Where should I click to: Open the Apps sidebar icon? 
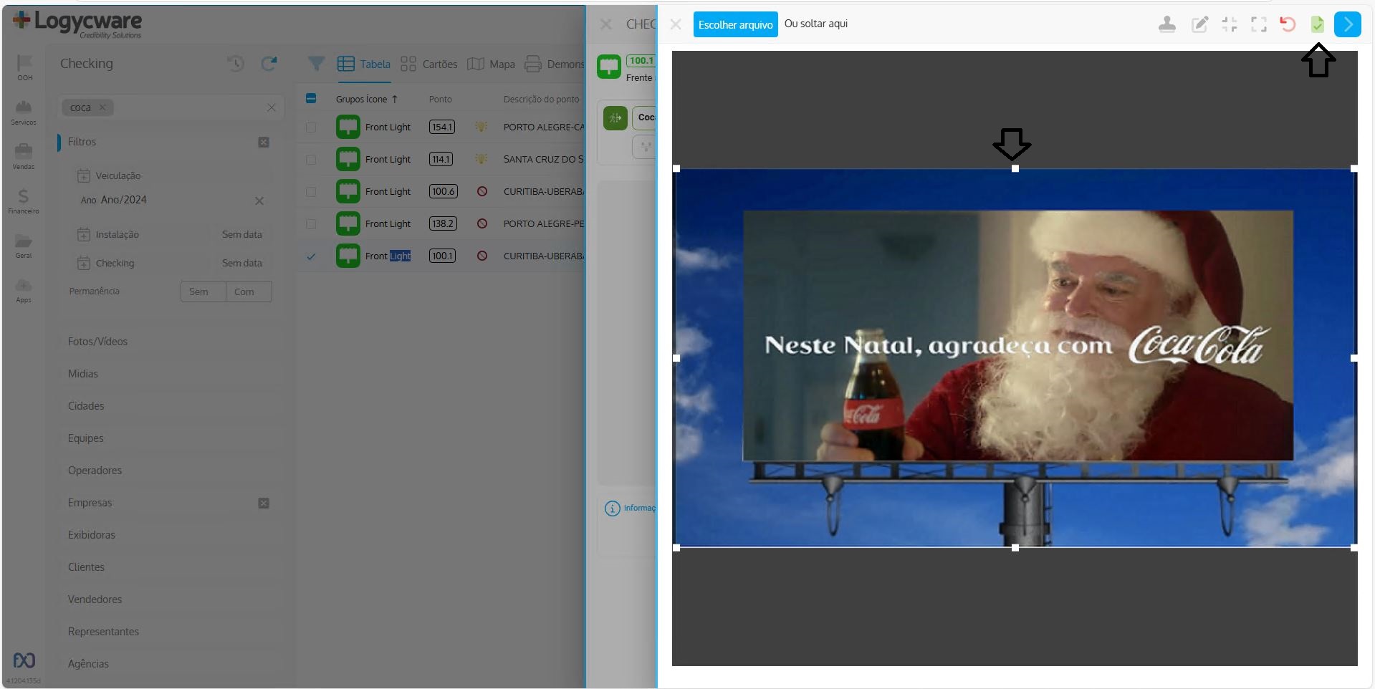click(24, 290)
